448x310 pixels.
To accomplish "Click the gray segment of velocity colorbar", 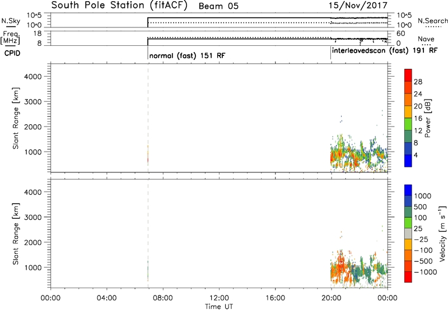I will point(408,233).
